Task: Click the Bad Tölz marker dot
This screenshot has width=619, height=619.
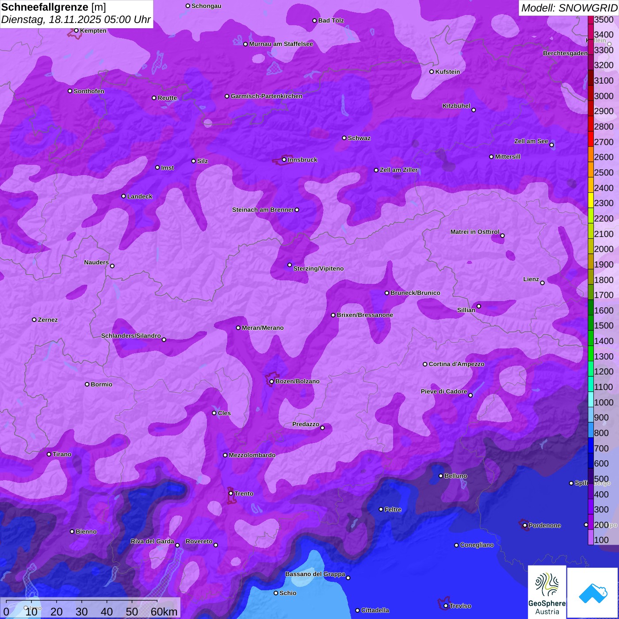Action: pyautogui.click(x=314, y=20)
